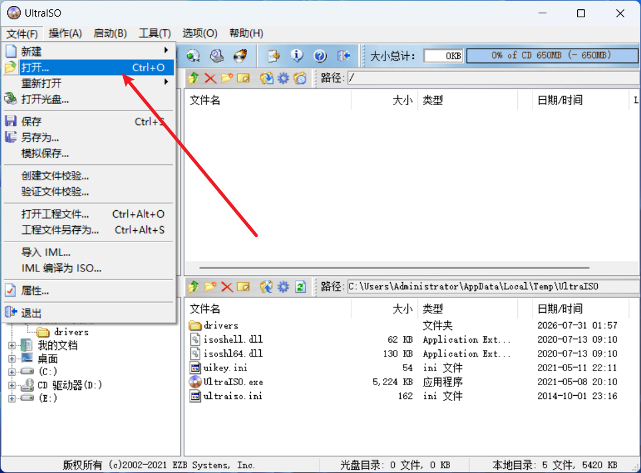Image resolution: width=641 pixels, height=473 pixels.
Task: Click the green refresh page icon in the lower toolbar
Action: (x=300, y=287)
